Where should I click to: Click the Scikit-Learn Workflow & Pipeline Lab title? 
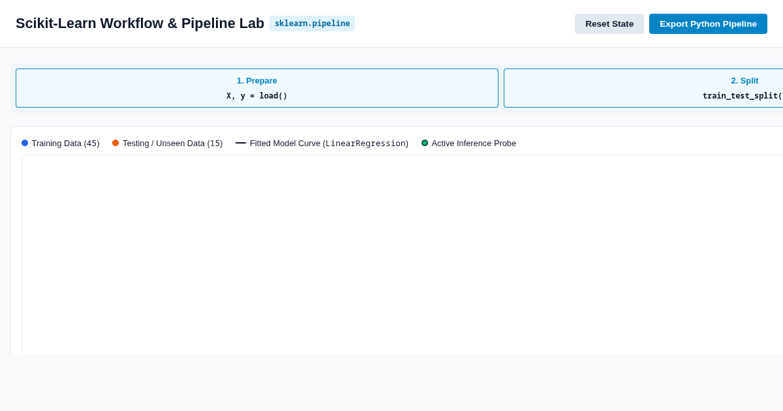[140, 23]
